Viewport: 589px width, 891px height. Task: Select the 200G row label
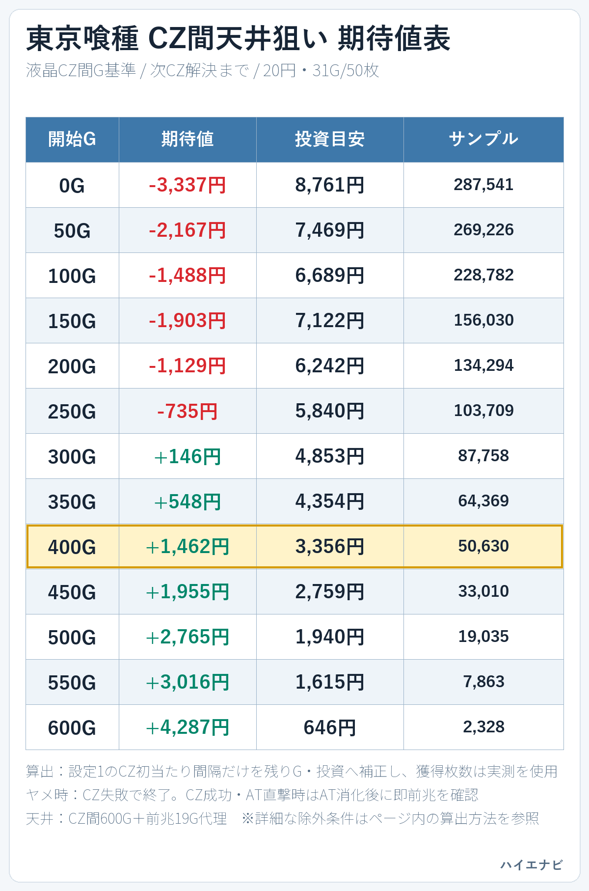72,366
